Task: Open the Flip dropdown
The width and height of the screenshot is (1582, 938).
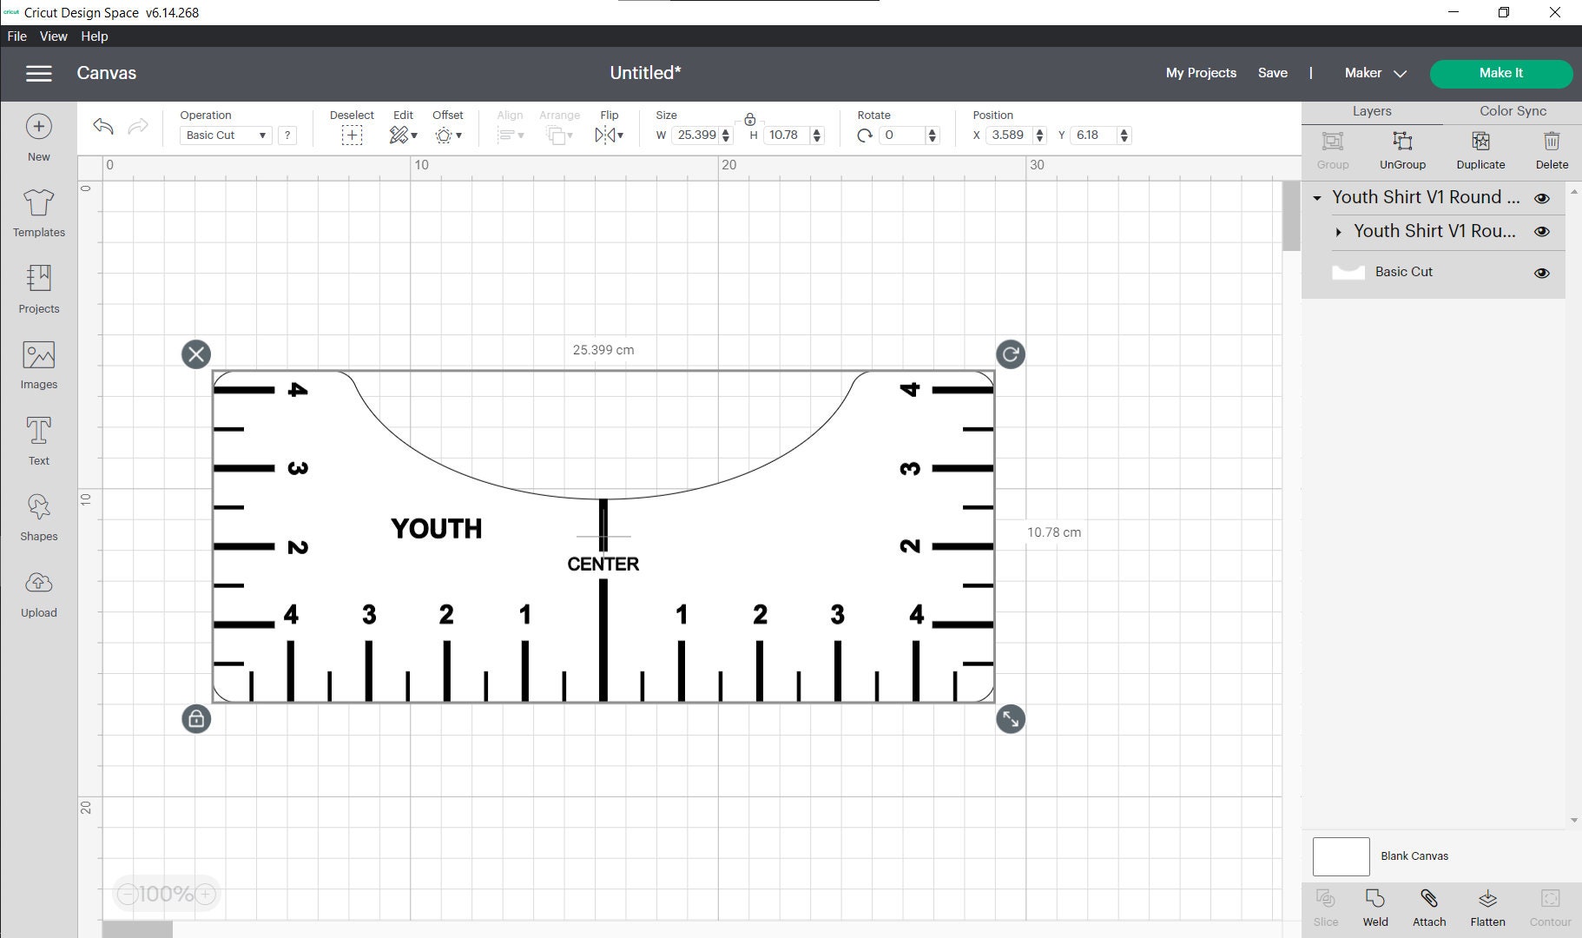Action: tap(610, 135)
